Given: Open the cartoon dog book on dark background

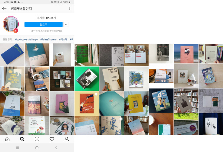Looking at the screenshot, I should pyautogui.click(x=161, y=101).
